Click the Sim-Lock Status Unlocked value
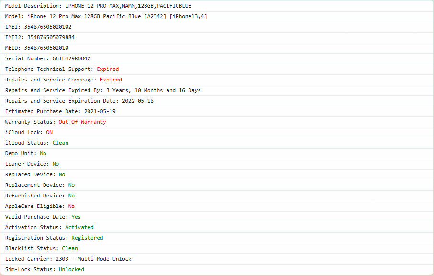This screenshot has height=276, width=434. coord(71,269)
